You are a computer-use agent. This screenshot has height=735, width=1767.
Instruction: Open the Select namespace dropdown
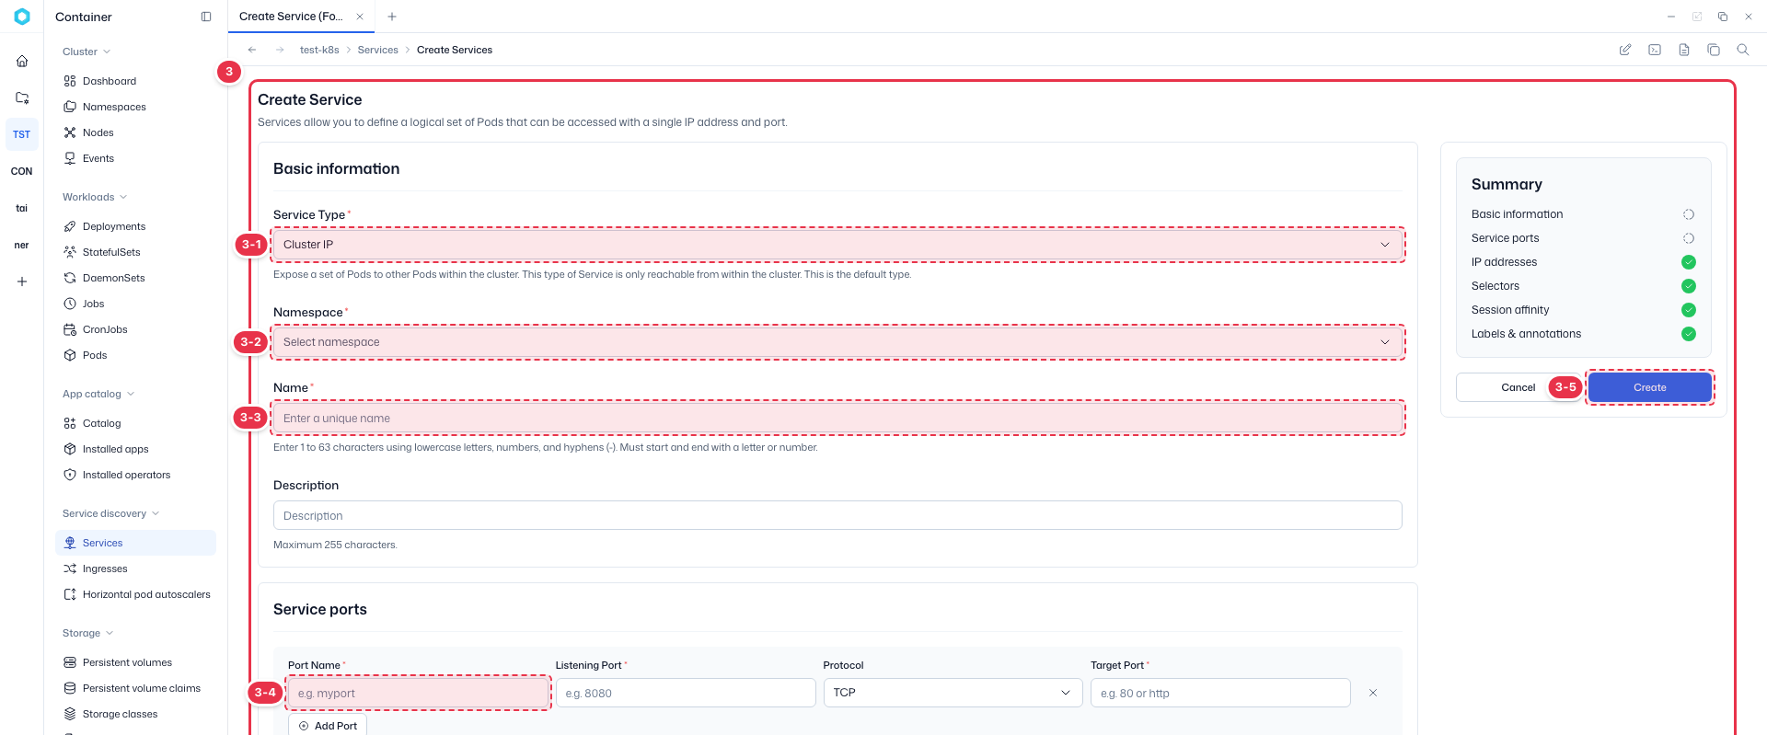click(x=837, y=342)
